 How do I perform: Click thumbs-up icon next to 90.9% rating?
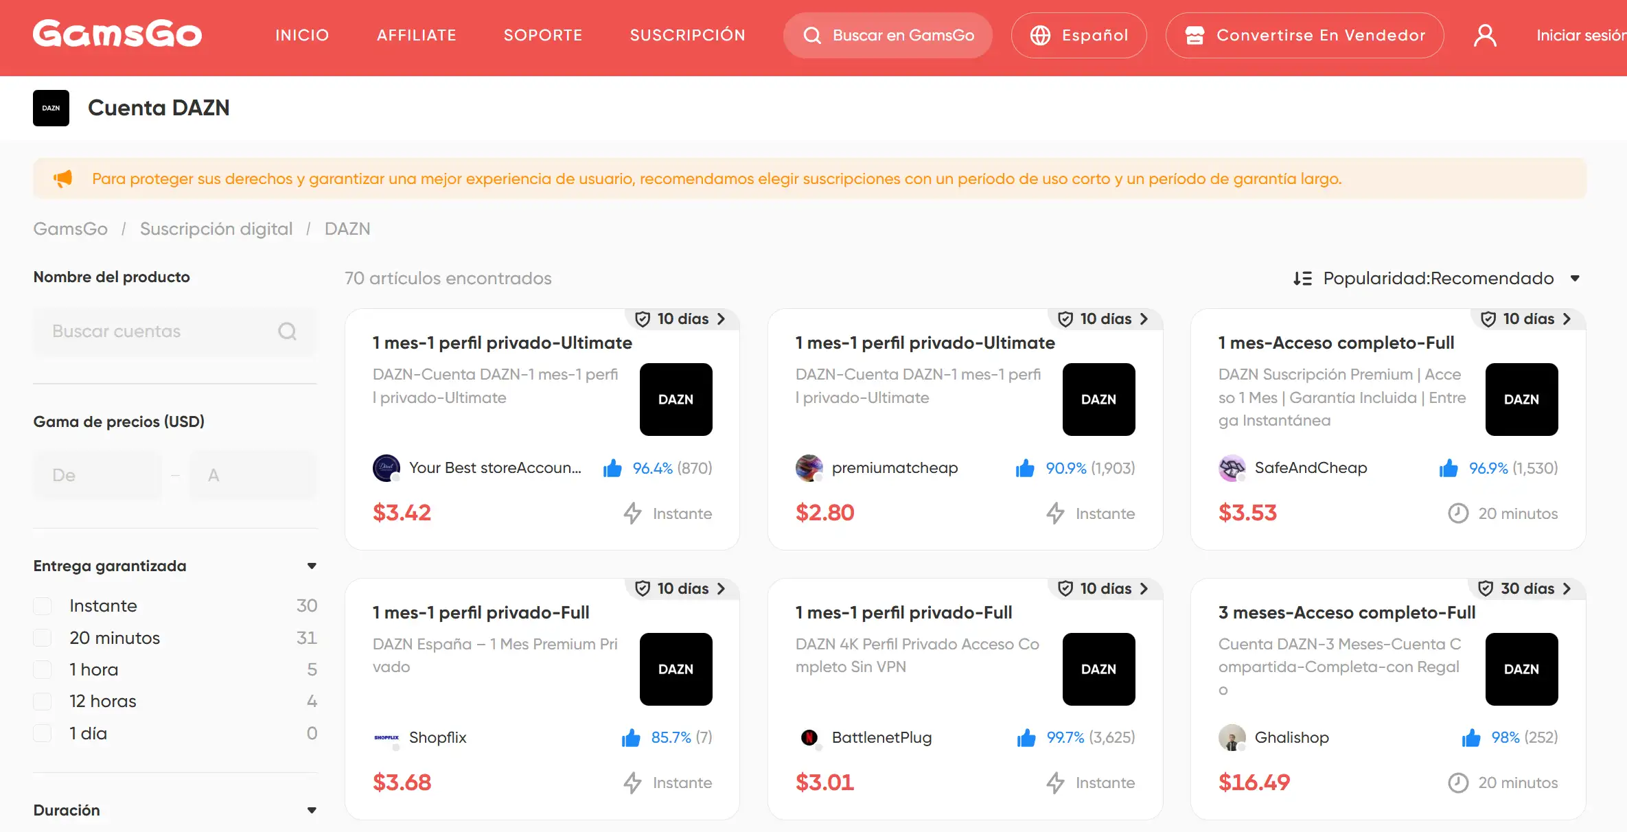pos(1025,468)
